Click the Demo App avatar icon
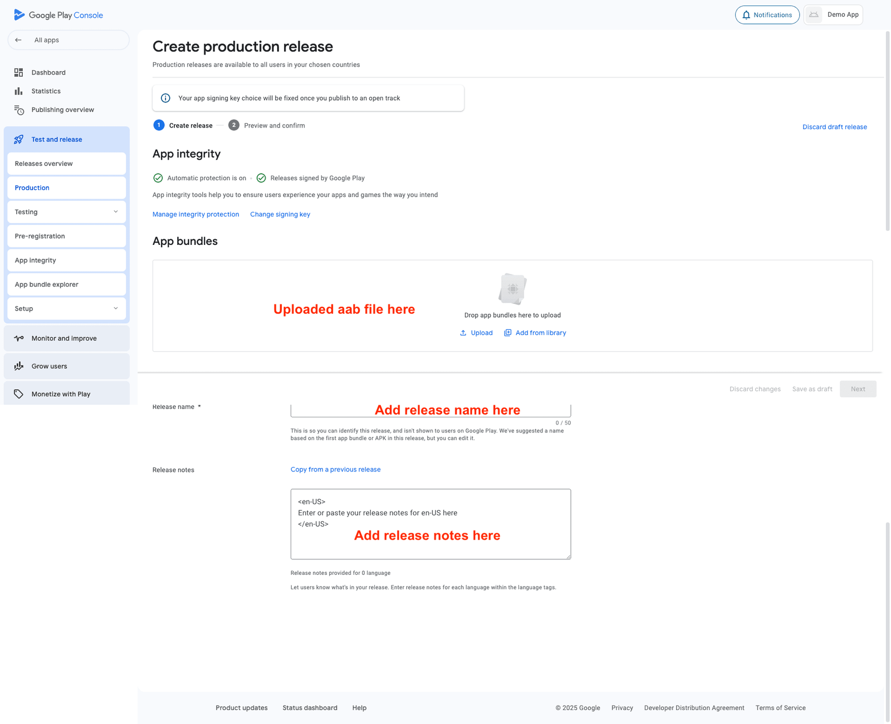The height and width of the screenshot is (724, 891). click(814, 14)
